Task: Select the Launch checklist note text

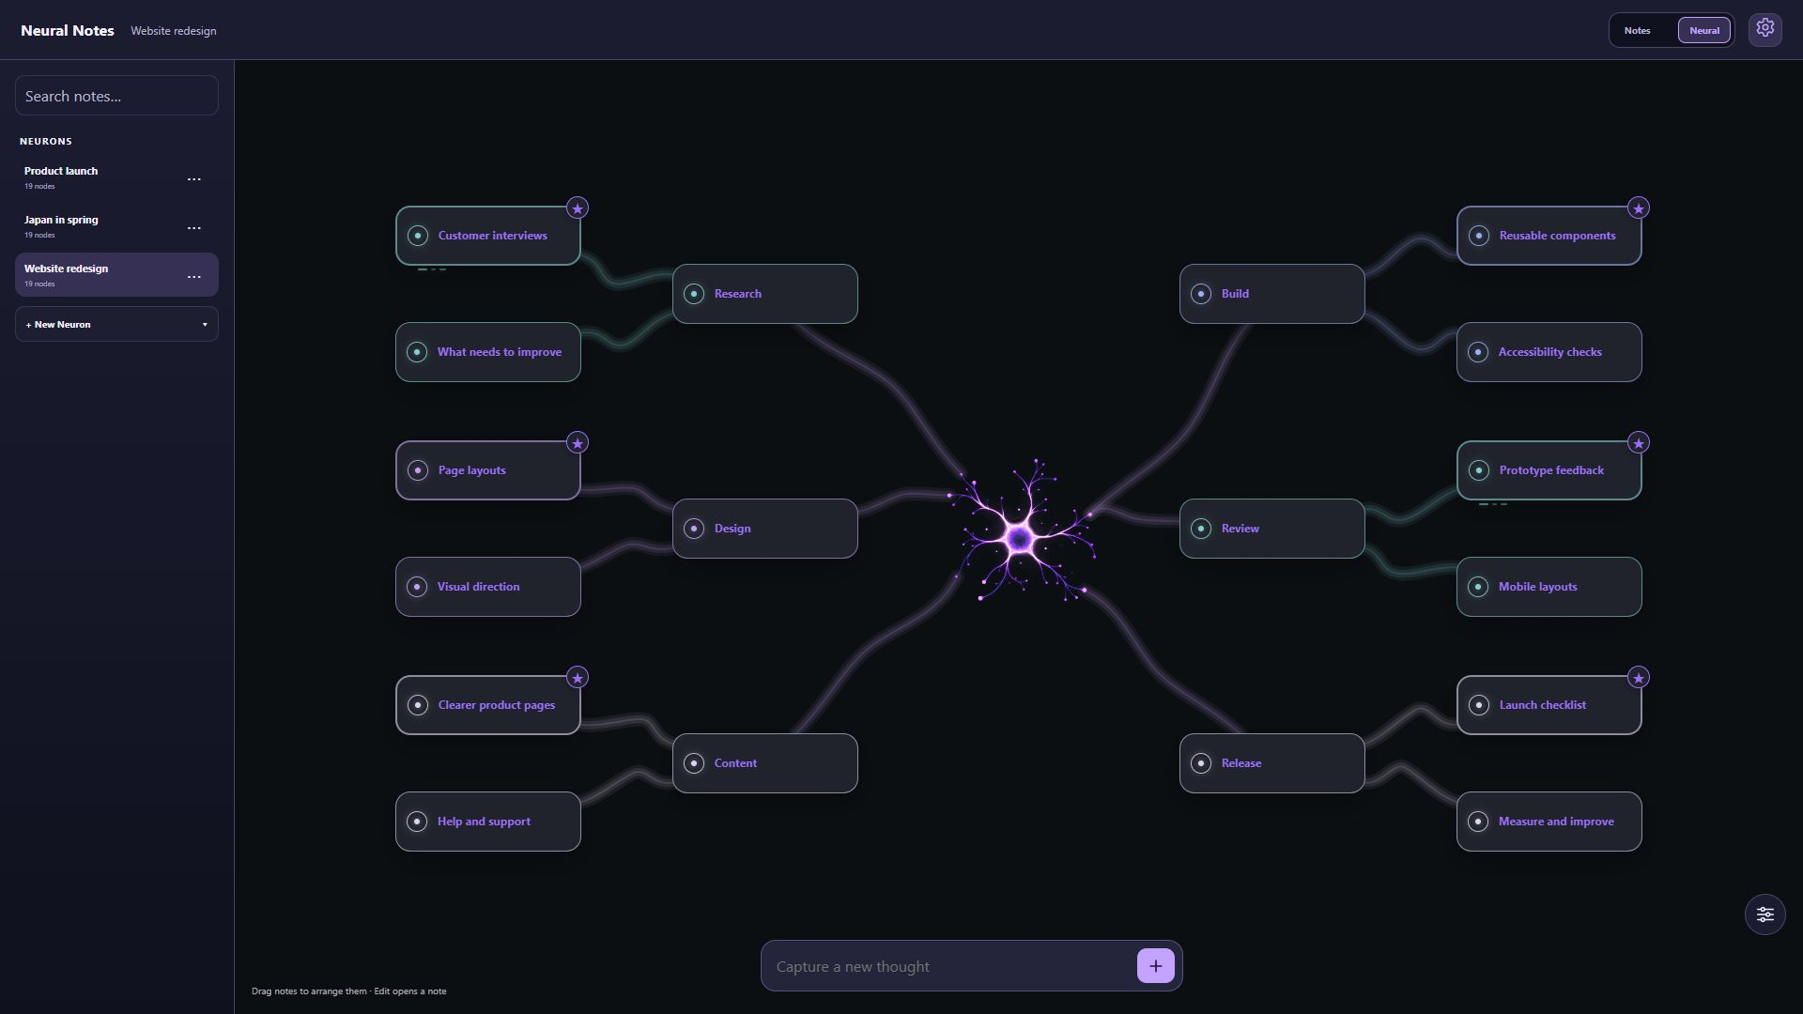Action: (x=1542, y=705)
